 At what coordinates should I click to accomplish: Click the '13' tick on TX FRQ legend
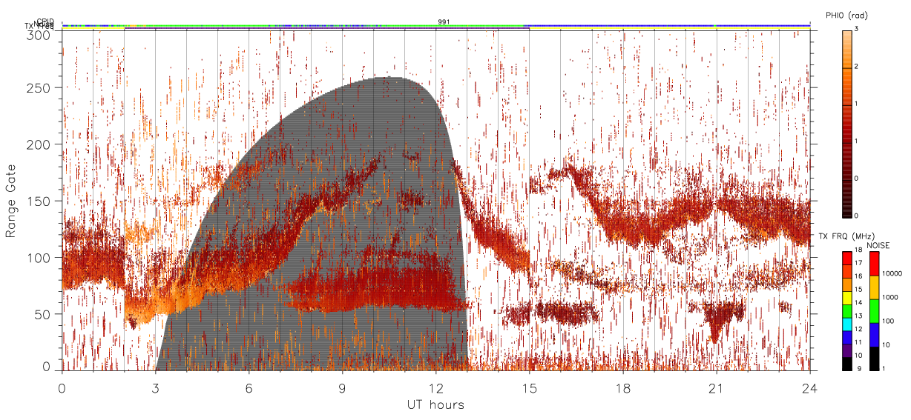coord(859,316)
